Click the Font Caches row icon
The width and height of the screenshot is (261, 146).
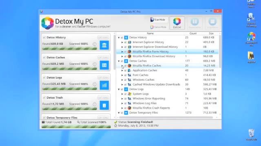tap(129, 75)
